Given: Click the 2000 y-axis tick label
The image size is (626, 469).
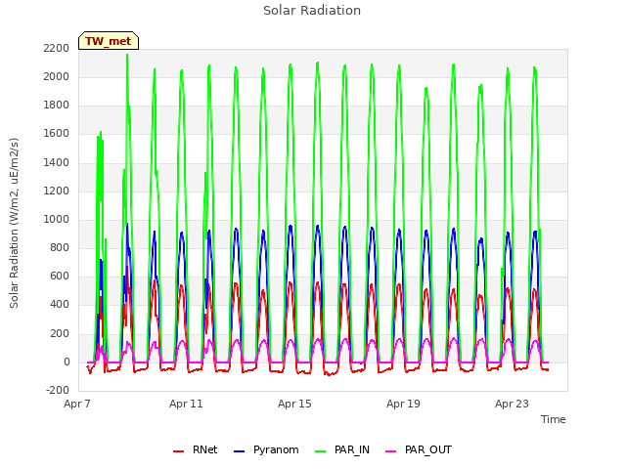Looking at the screenshot, I should (57, 77).
